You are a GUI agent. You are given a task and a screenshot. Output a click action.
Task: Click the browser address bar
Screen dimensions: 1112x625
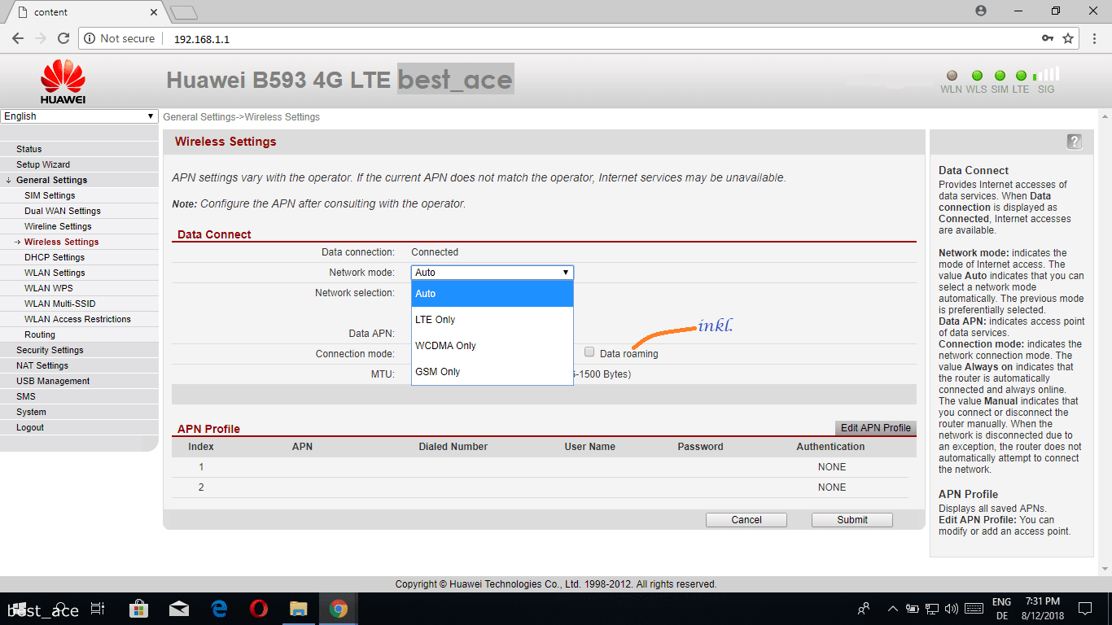click(x=570, y=38)
